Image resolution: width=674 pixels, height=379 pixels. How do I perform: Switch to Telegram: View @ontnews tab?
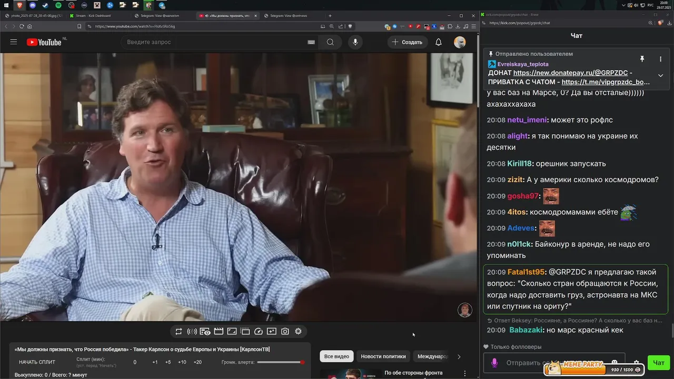click(x=292, y=16)
